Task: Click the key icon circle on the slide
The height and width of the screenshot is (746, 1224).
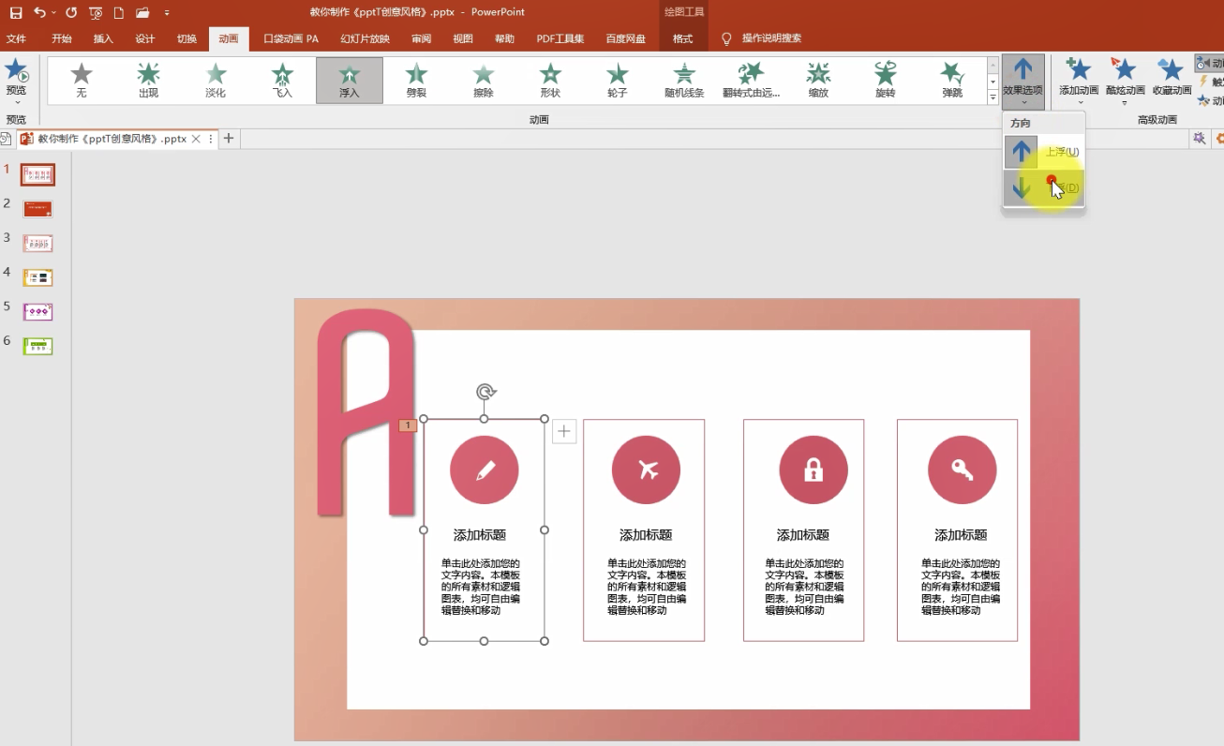Action: (x=963, y=470)
